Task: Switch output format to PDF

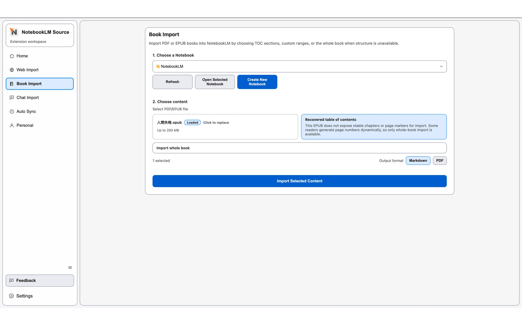Action: pos(439,161)
